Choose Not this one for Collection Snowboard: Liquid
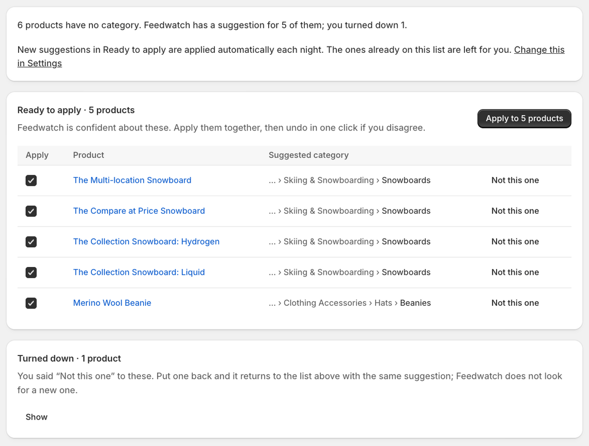The width and height of the screenshot is (589, 446). tap(515, 272)
